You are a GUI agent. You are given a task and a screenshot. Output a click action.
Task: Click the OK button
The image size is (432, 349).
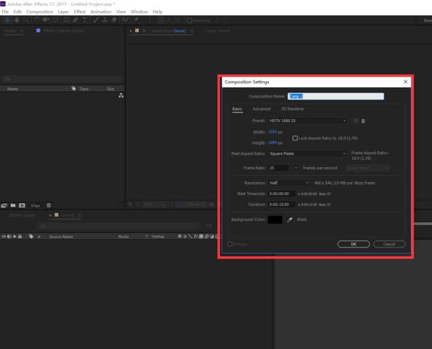pos(354,243)
